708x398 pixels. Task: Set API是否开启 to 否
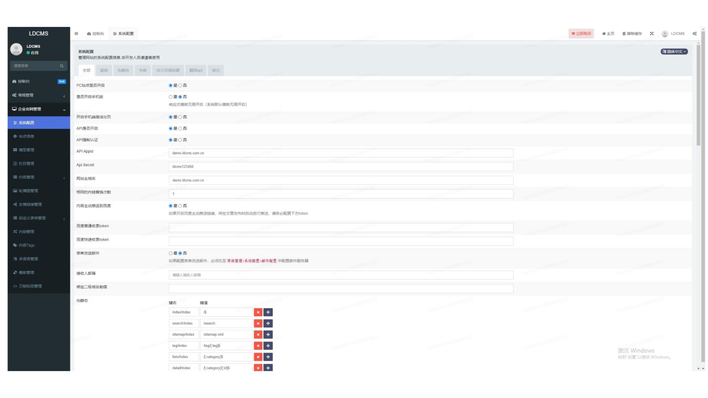tap(180, 129)
